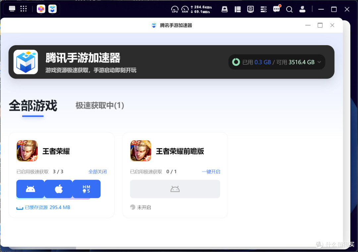Click 全部关闭 for 王者荣耀
This screenshot has width=358, height=252.
tap(97, 172)
